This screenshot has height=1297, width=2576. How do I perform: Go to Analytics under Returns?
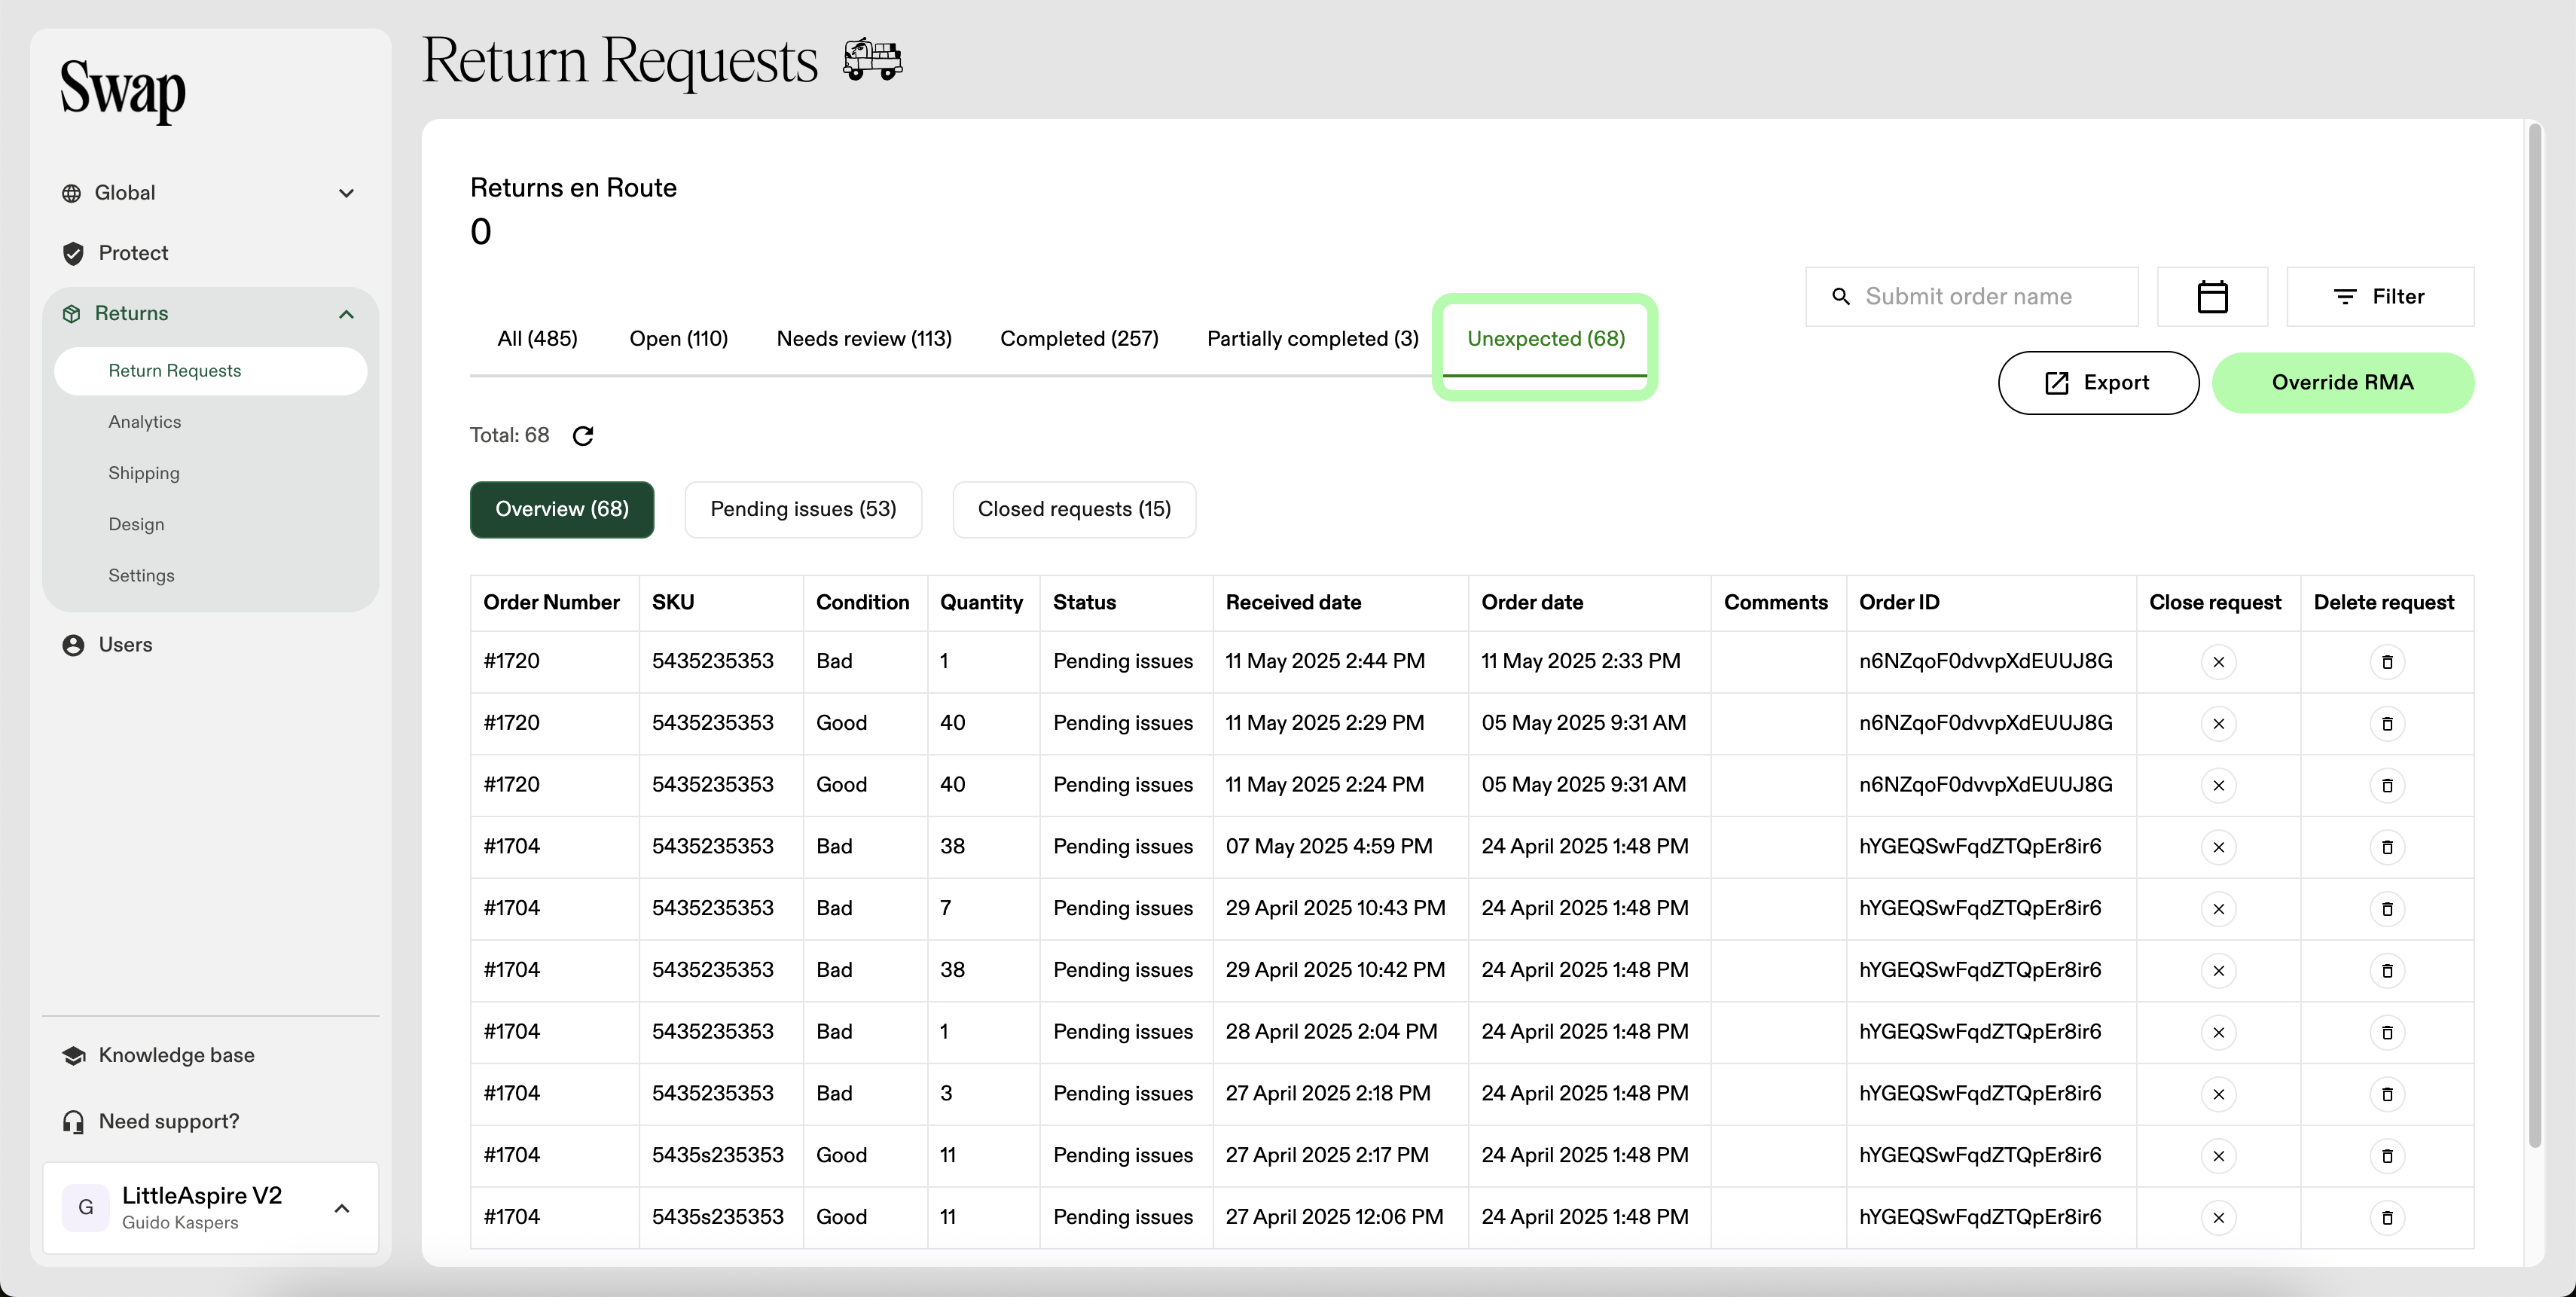click(145, 422)
